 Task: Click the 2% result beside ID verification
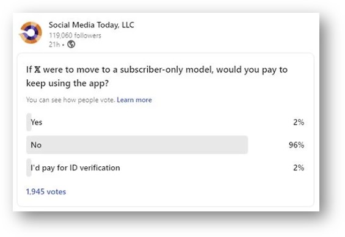(299, 168)
